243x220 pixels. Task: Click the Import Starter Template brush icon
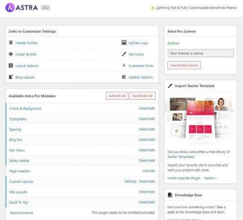[170, 86]
